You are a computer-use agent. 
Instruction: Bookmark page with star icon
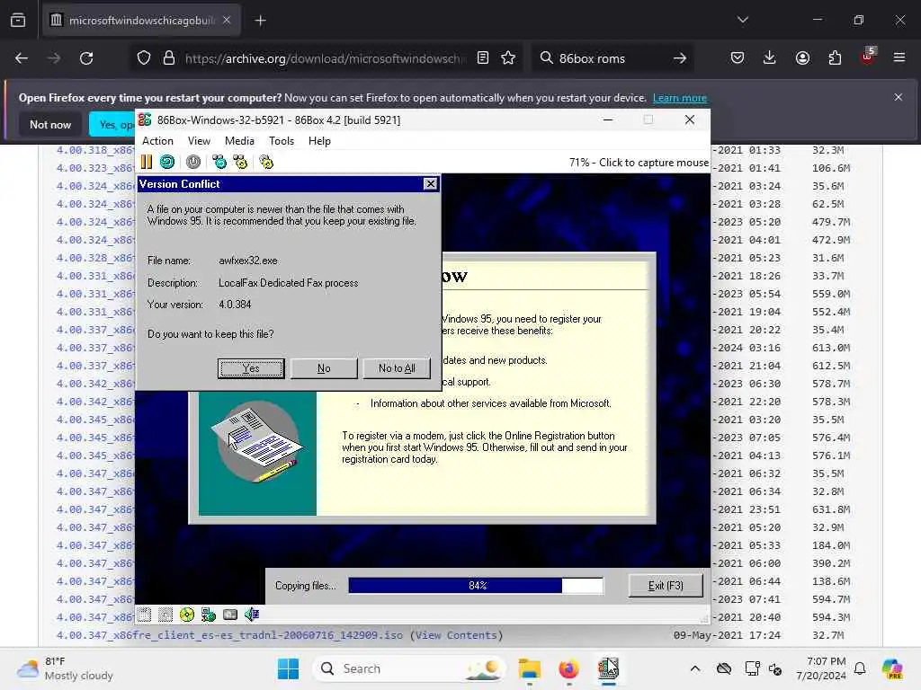pyautogui.click(x=508, y=58)
